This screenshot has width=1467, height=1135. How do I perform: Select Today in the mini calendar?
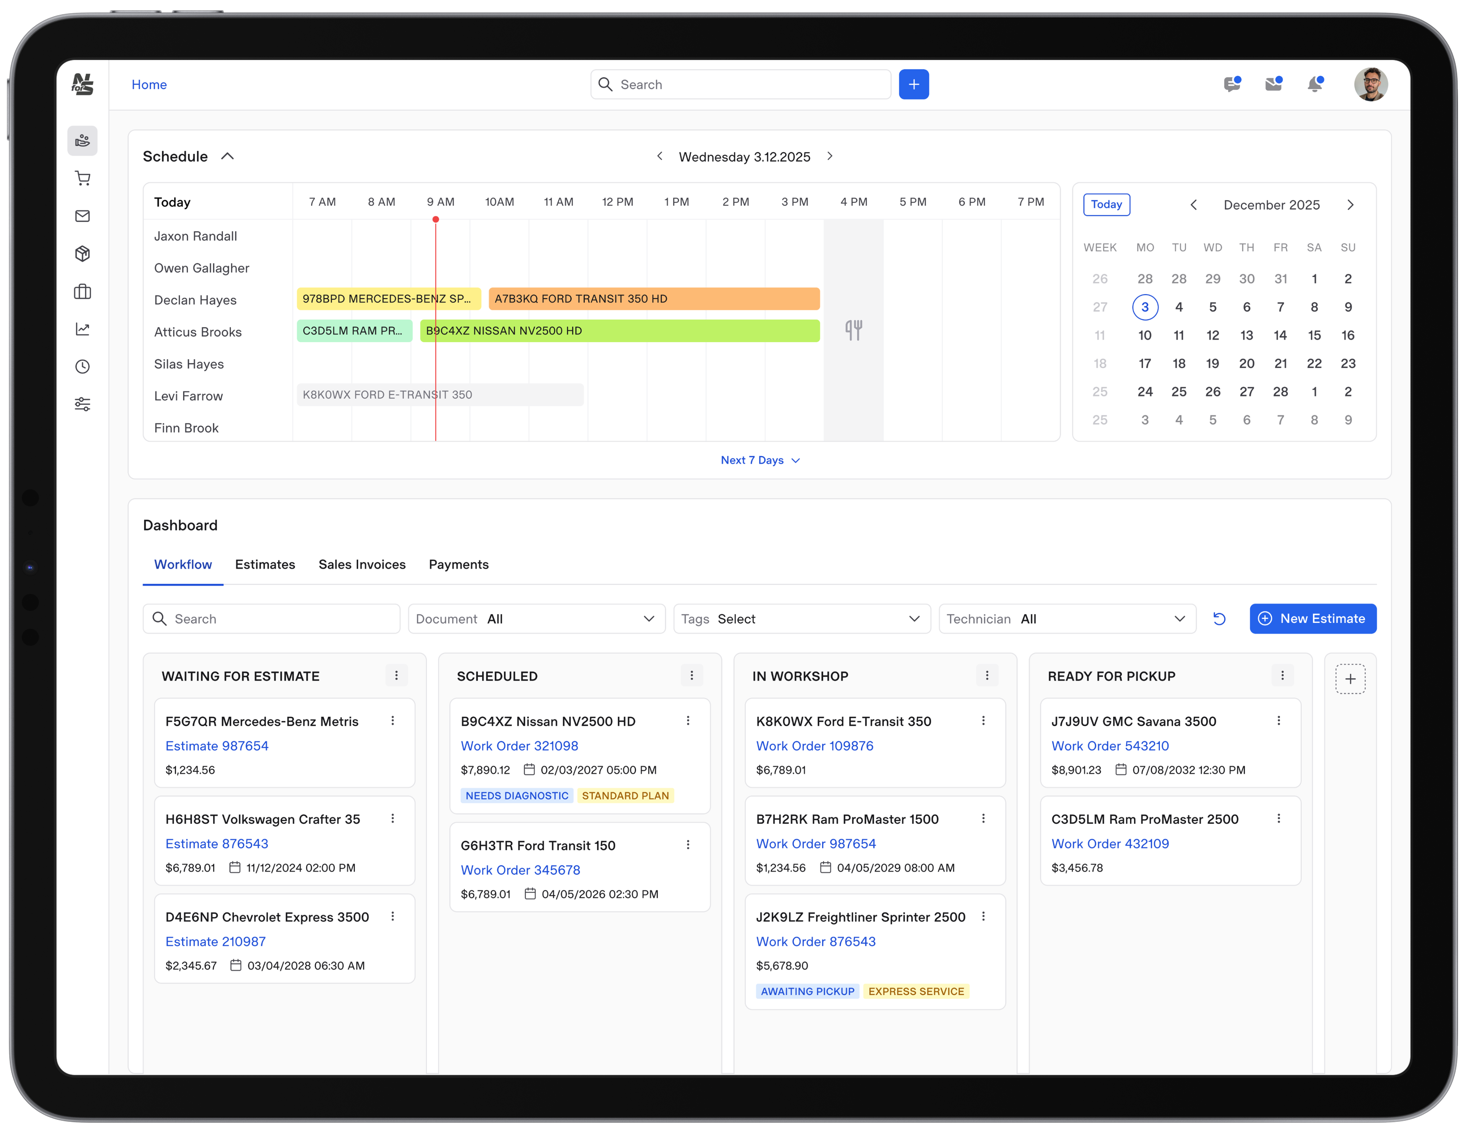[1106, 204]
